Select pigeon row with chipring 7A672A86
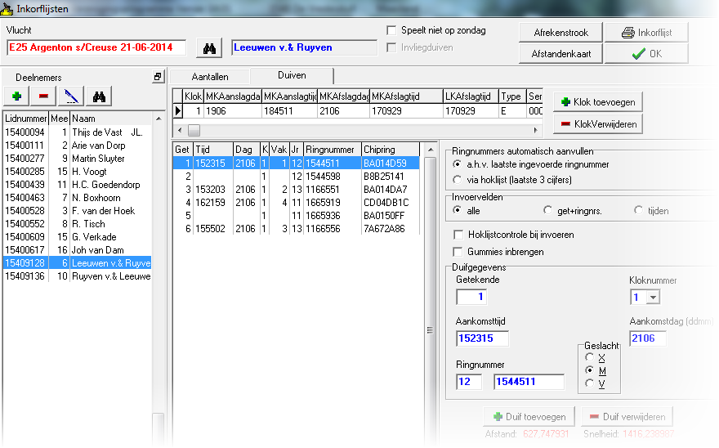 tap(297, 229)
